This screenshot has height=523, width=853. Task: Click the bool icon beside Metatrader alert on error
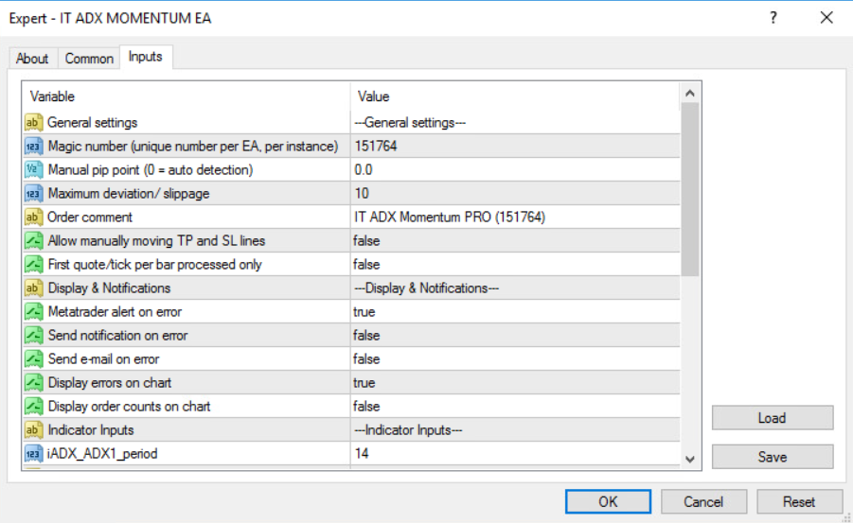click(33, 311)
